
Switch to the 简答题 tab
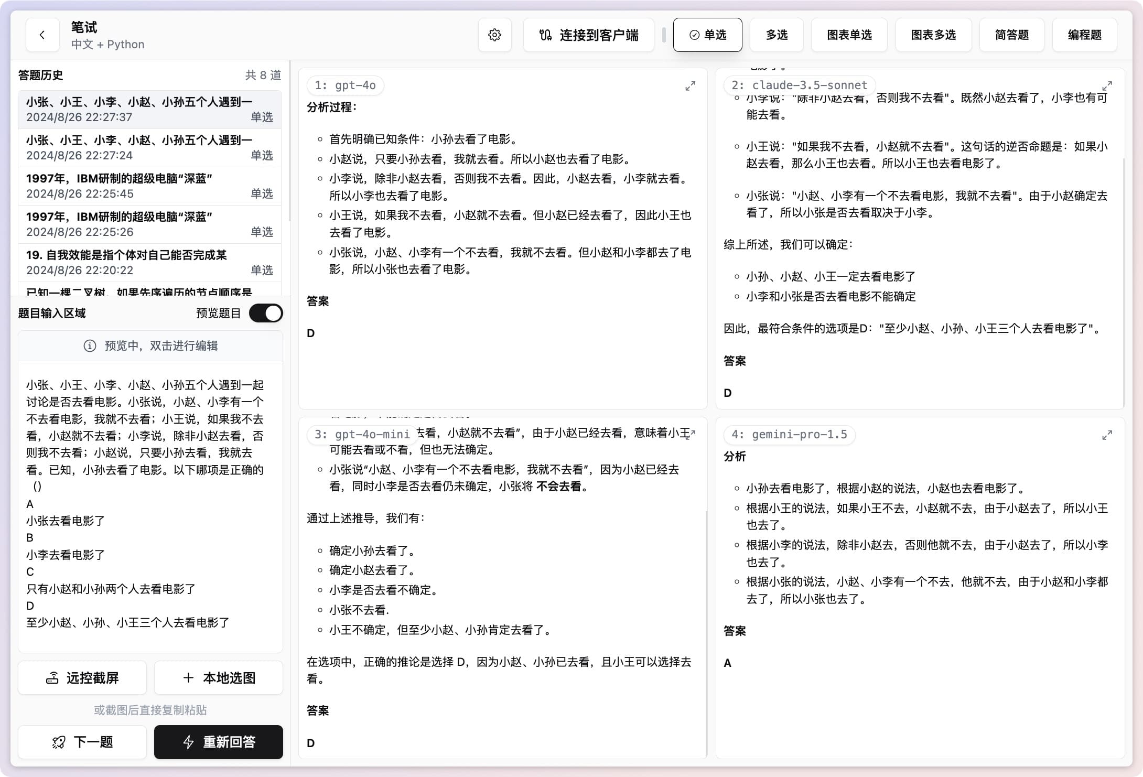click(1011, 35)
